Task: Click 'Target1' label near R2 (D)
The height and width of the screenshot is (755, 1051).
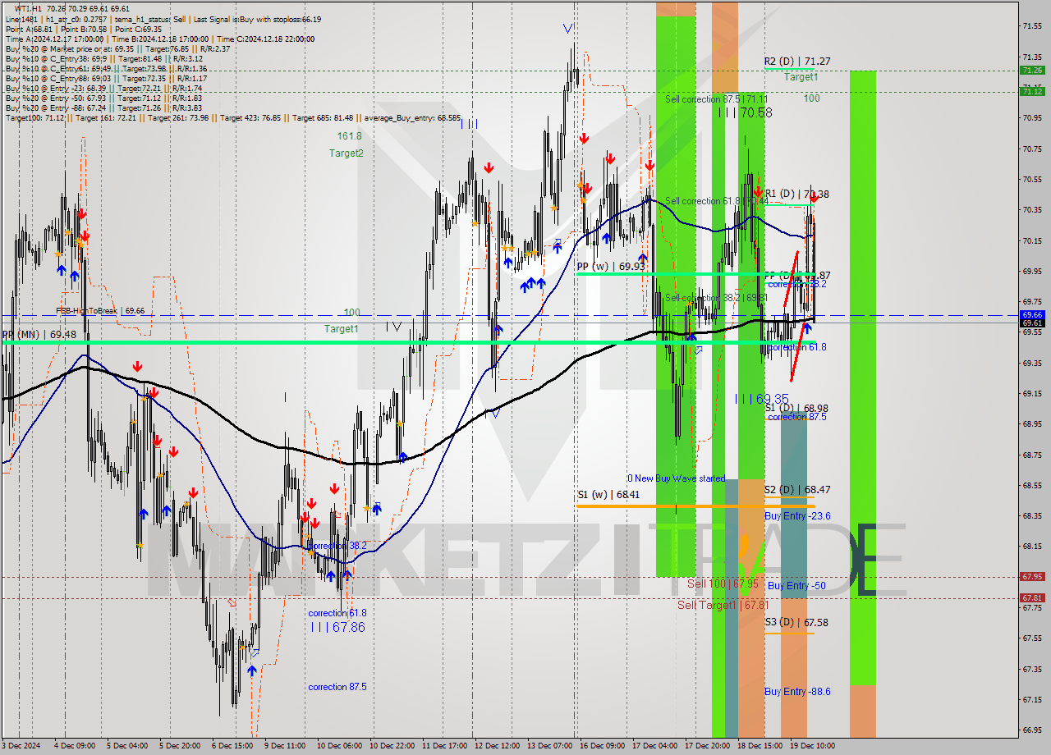Action: pyautogui.click(x=801, y=76)
